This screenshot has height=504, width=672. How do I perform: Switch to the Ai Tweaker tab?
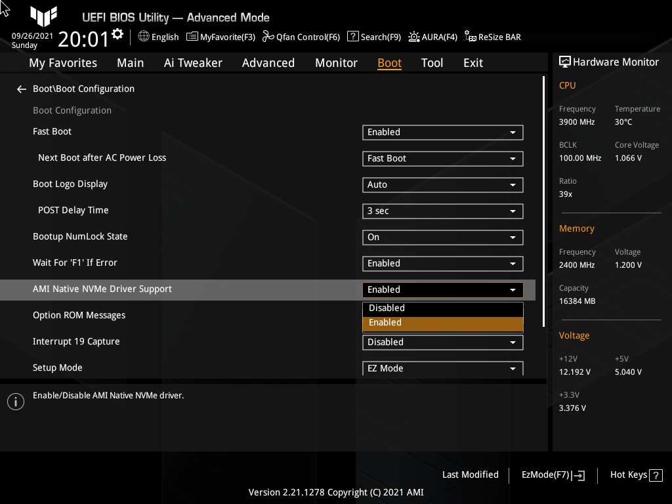pyautogui.click(x=193, y=62)
